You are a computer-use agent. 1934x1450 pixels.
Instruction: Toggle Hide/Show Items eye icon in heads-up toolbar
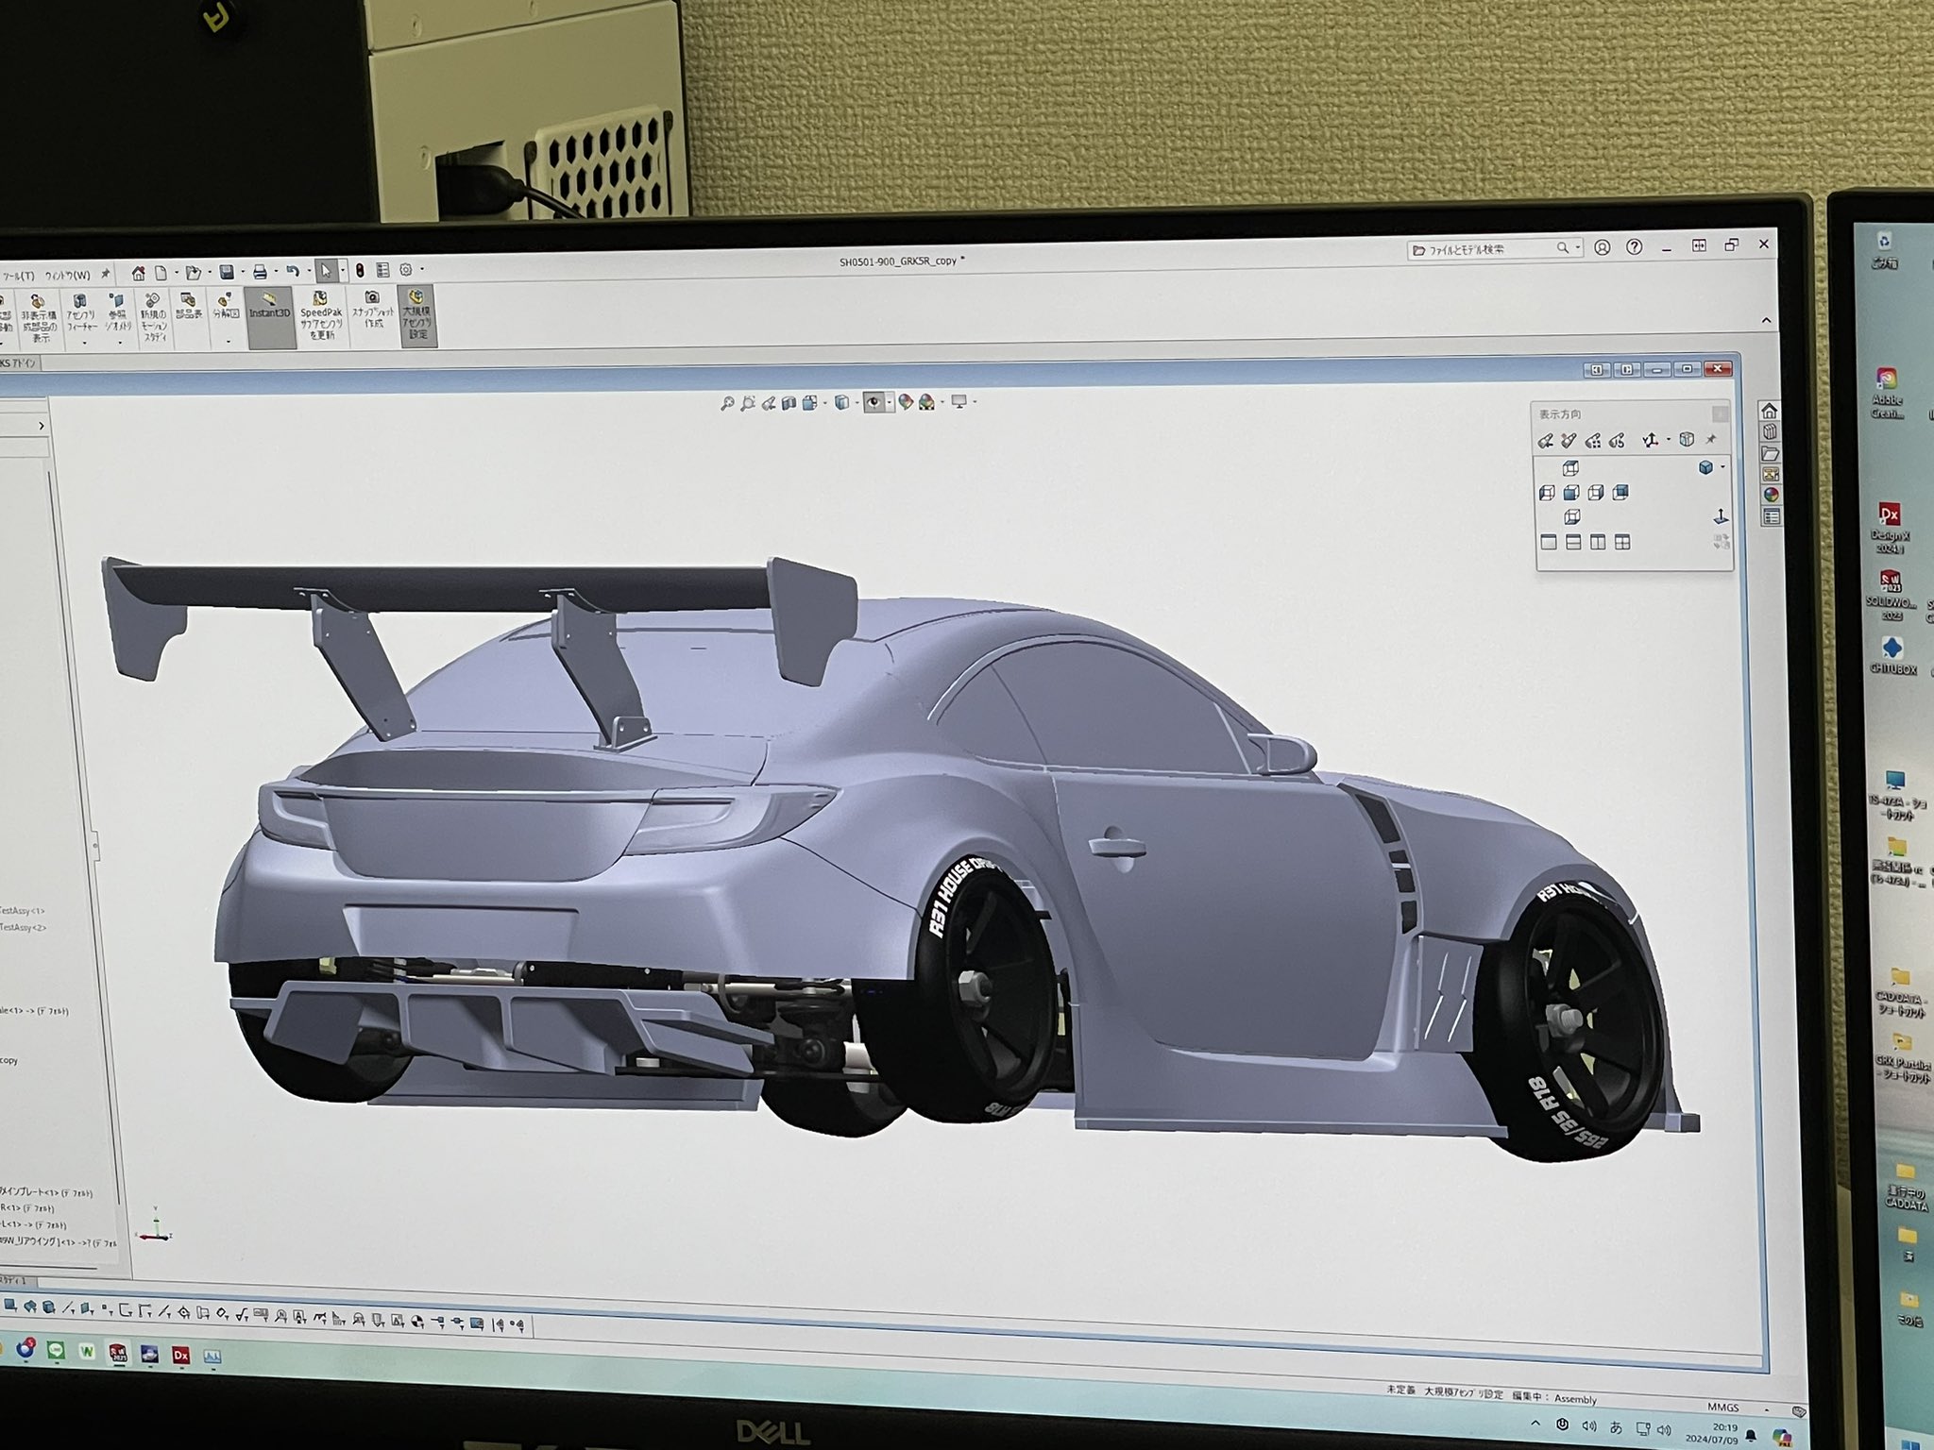coord(874,403)
